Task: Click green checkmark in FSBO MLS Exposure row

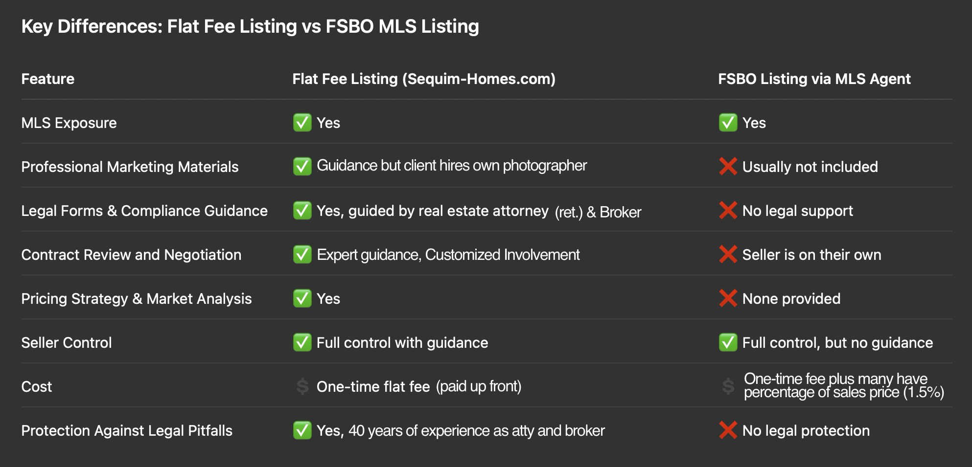Action: tap(728, 123)
